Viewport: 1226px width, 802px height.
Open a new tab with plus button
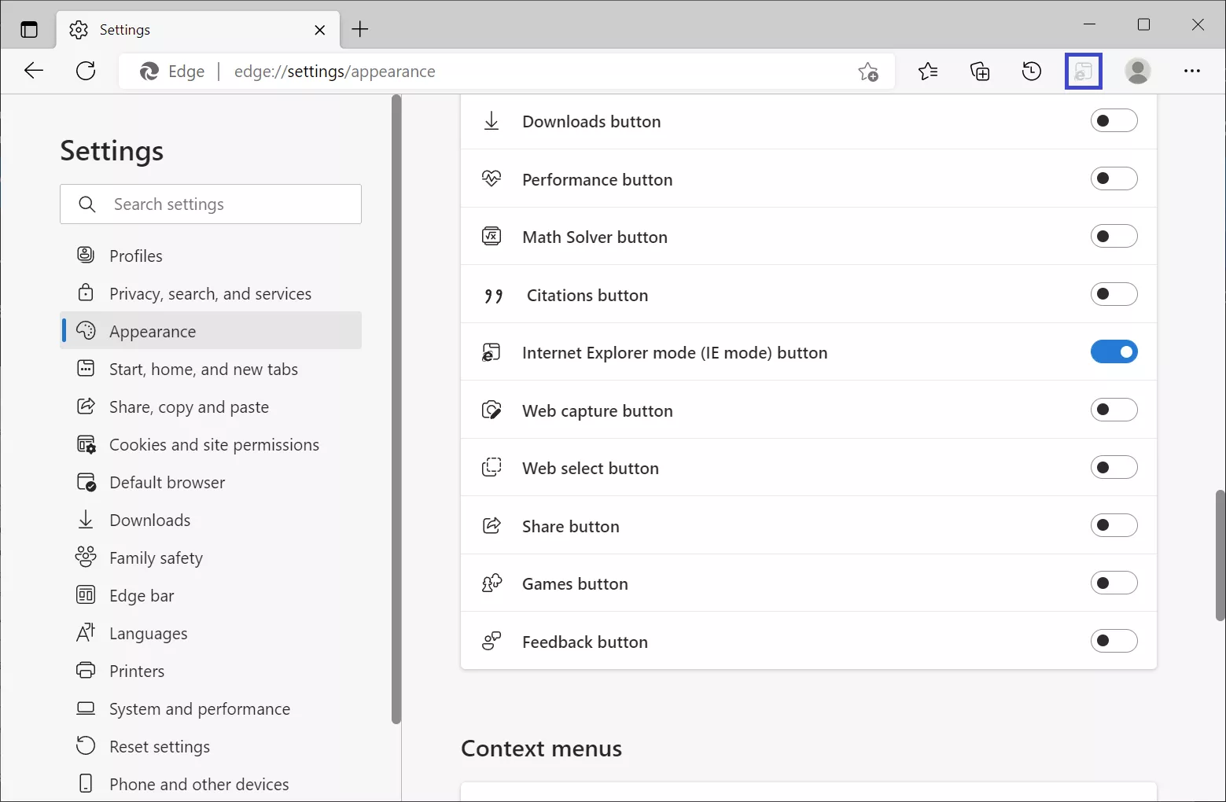(x=360, y=30)
